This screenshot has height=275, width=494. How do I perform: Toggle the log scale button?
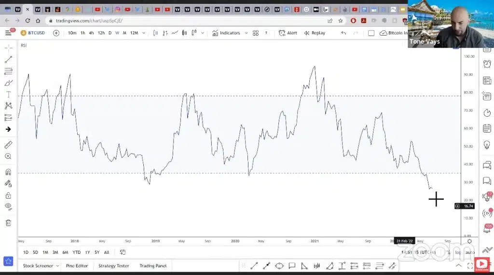(458, 252)
